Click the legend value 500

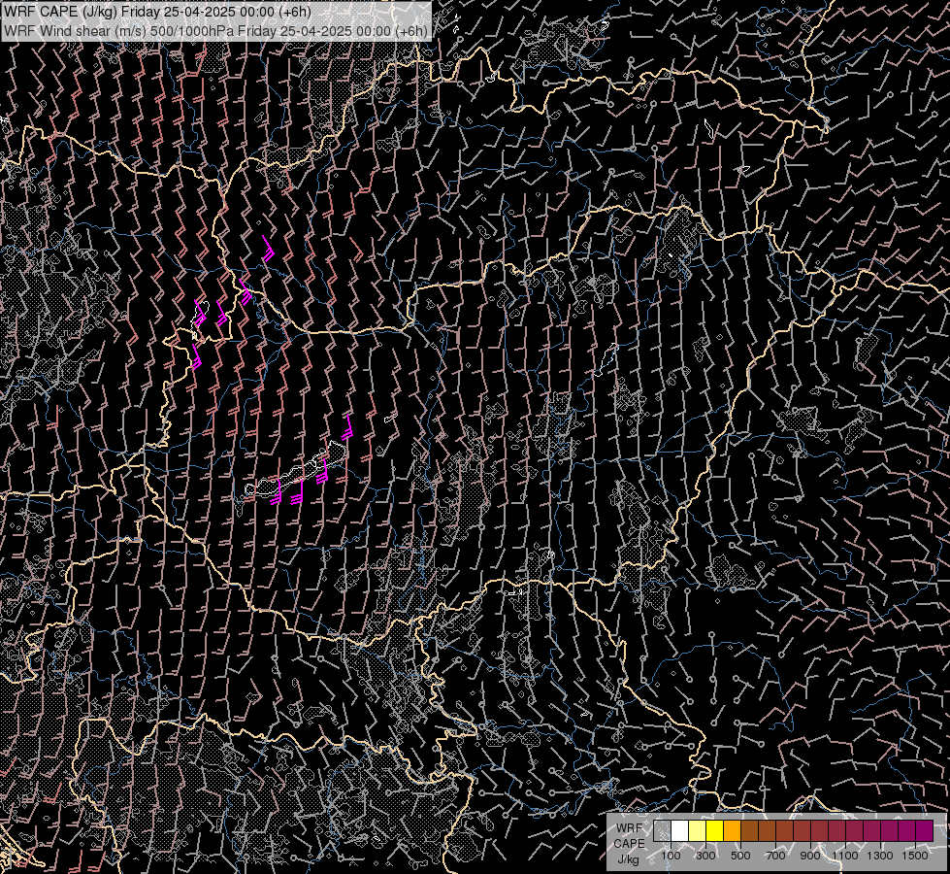click(x=740, y=856)
